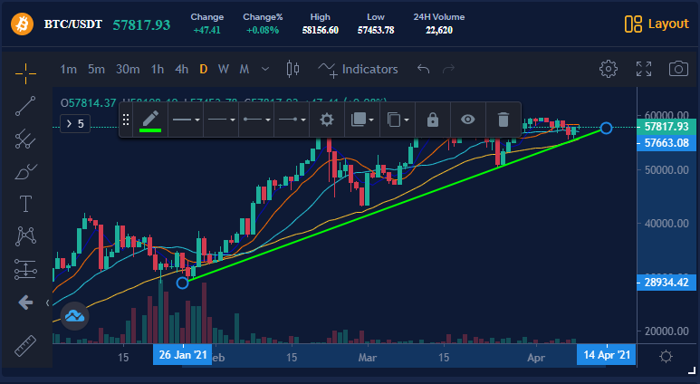Click the Low value 57453.78
Image resolution: width=700 pixels, height=384 pixels.
point(376,31)
